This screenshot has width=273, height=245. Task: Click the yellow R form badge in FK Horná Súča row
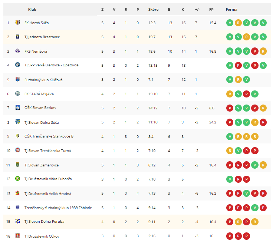click(238, 23)
